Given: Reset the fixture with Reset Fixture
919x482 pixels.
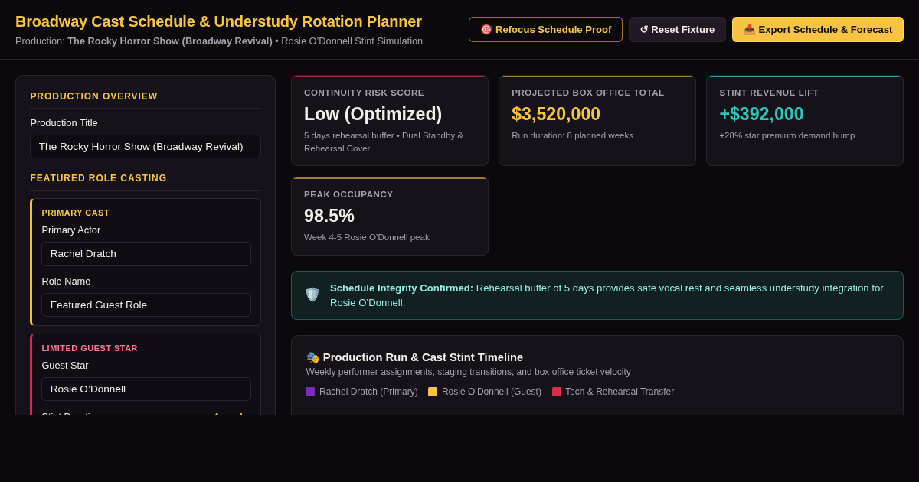Looking at the screenshot, I should [x=677, y=30].
